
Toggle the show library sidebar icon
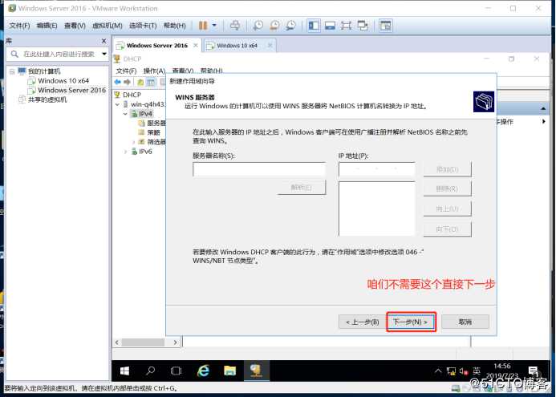[x=314, y=26]
